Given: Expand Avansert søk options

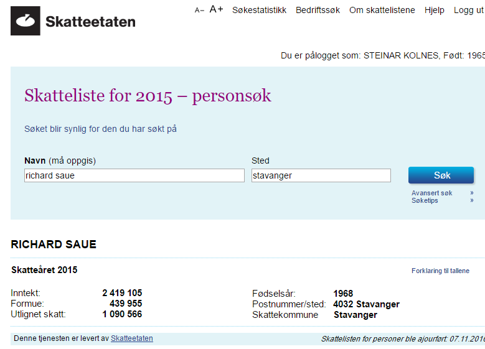Looking at the screenshot, I should (432, 193).
